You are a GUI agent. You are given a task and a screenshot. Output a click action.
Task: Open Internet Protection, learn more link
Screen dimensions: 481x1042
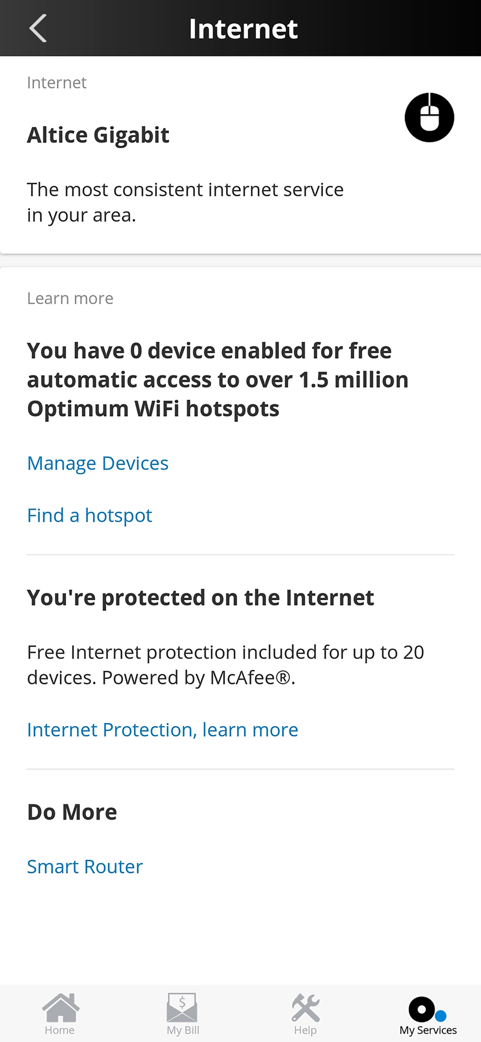click(162, 729)
